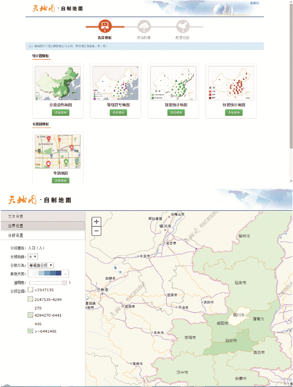This screenshot has width=293, height=387.
Task: Zoom in with the map plus button
Action: coord(97,222)
